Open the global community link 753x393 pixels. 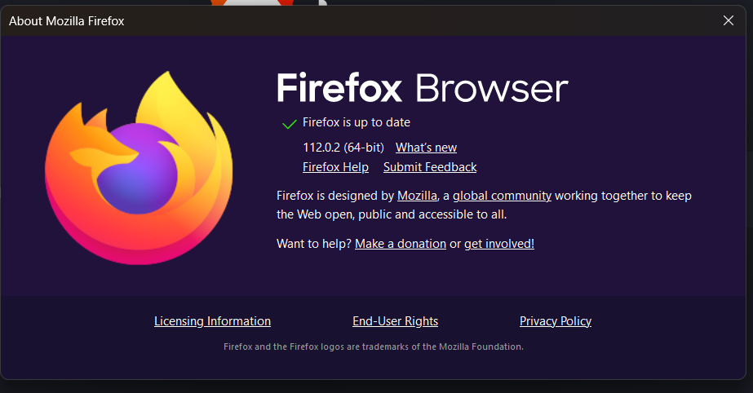pyautogui.click(x=502, y=196)
